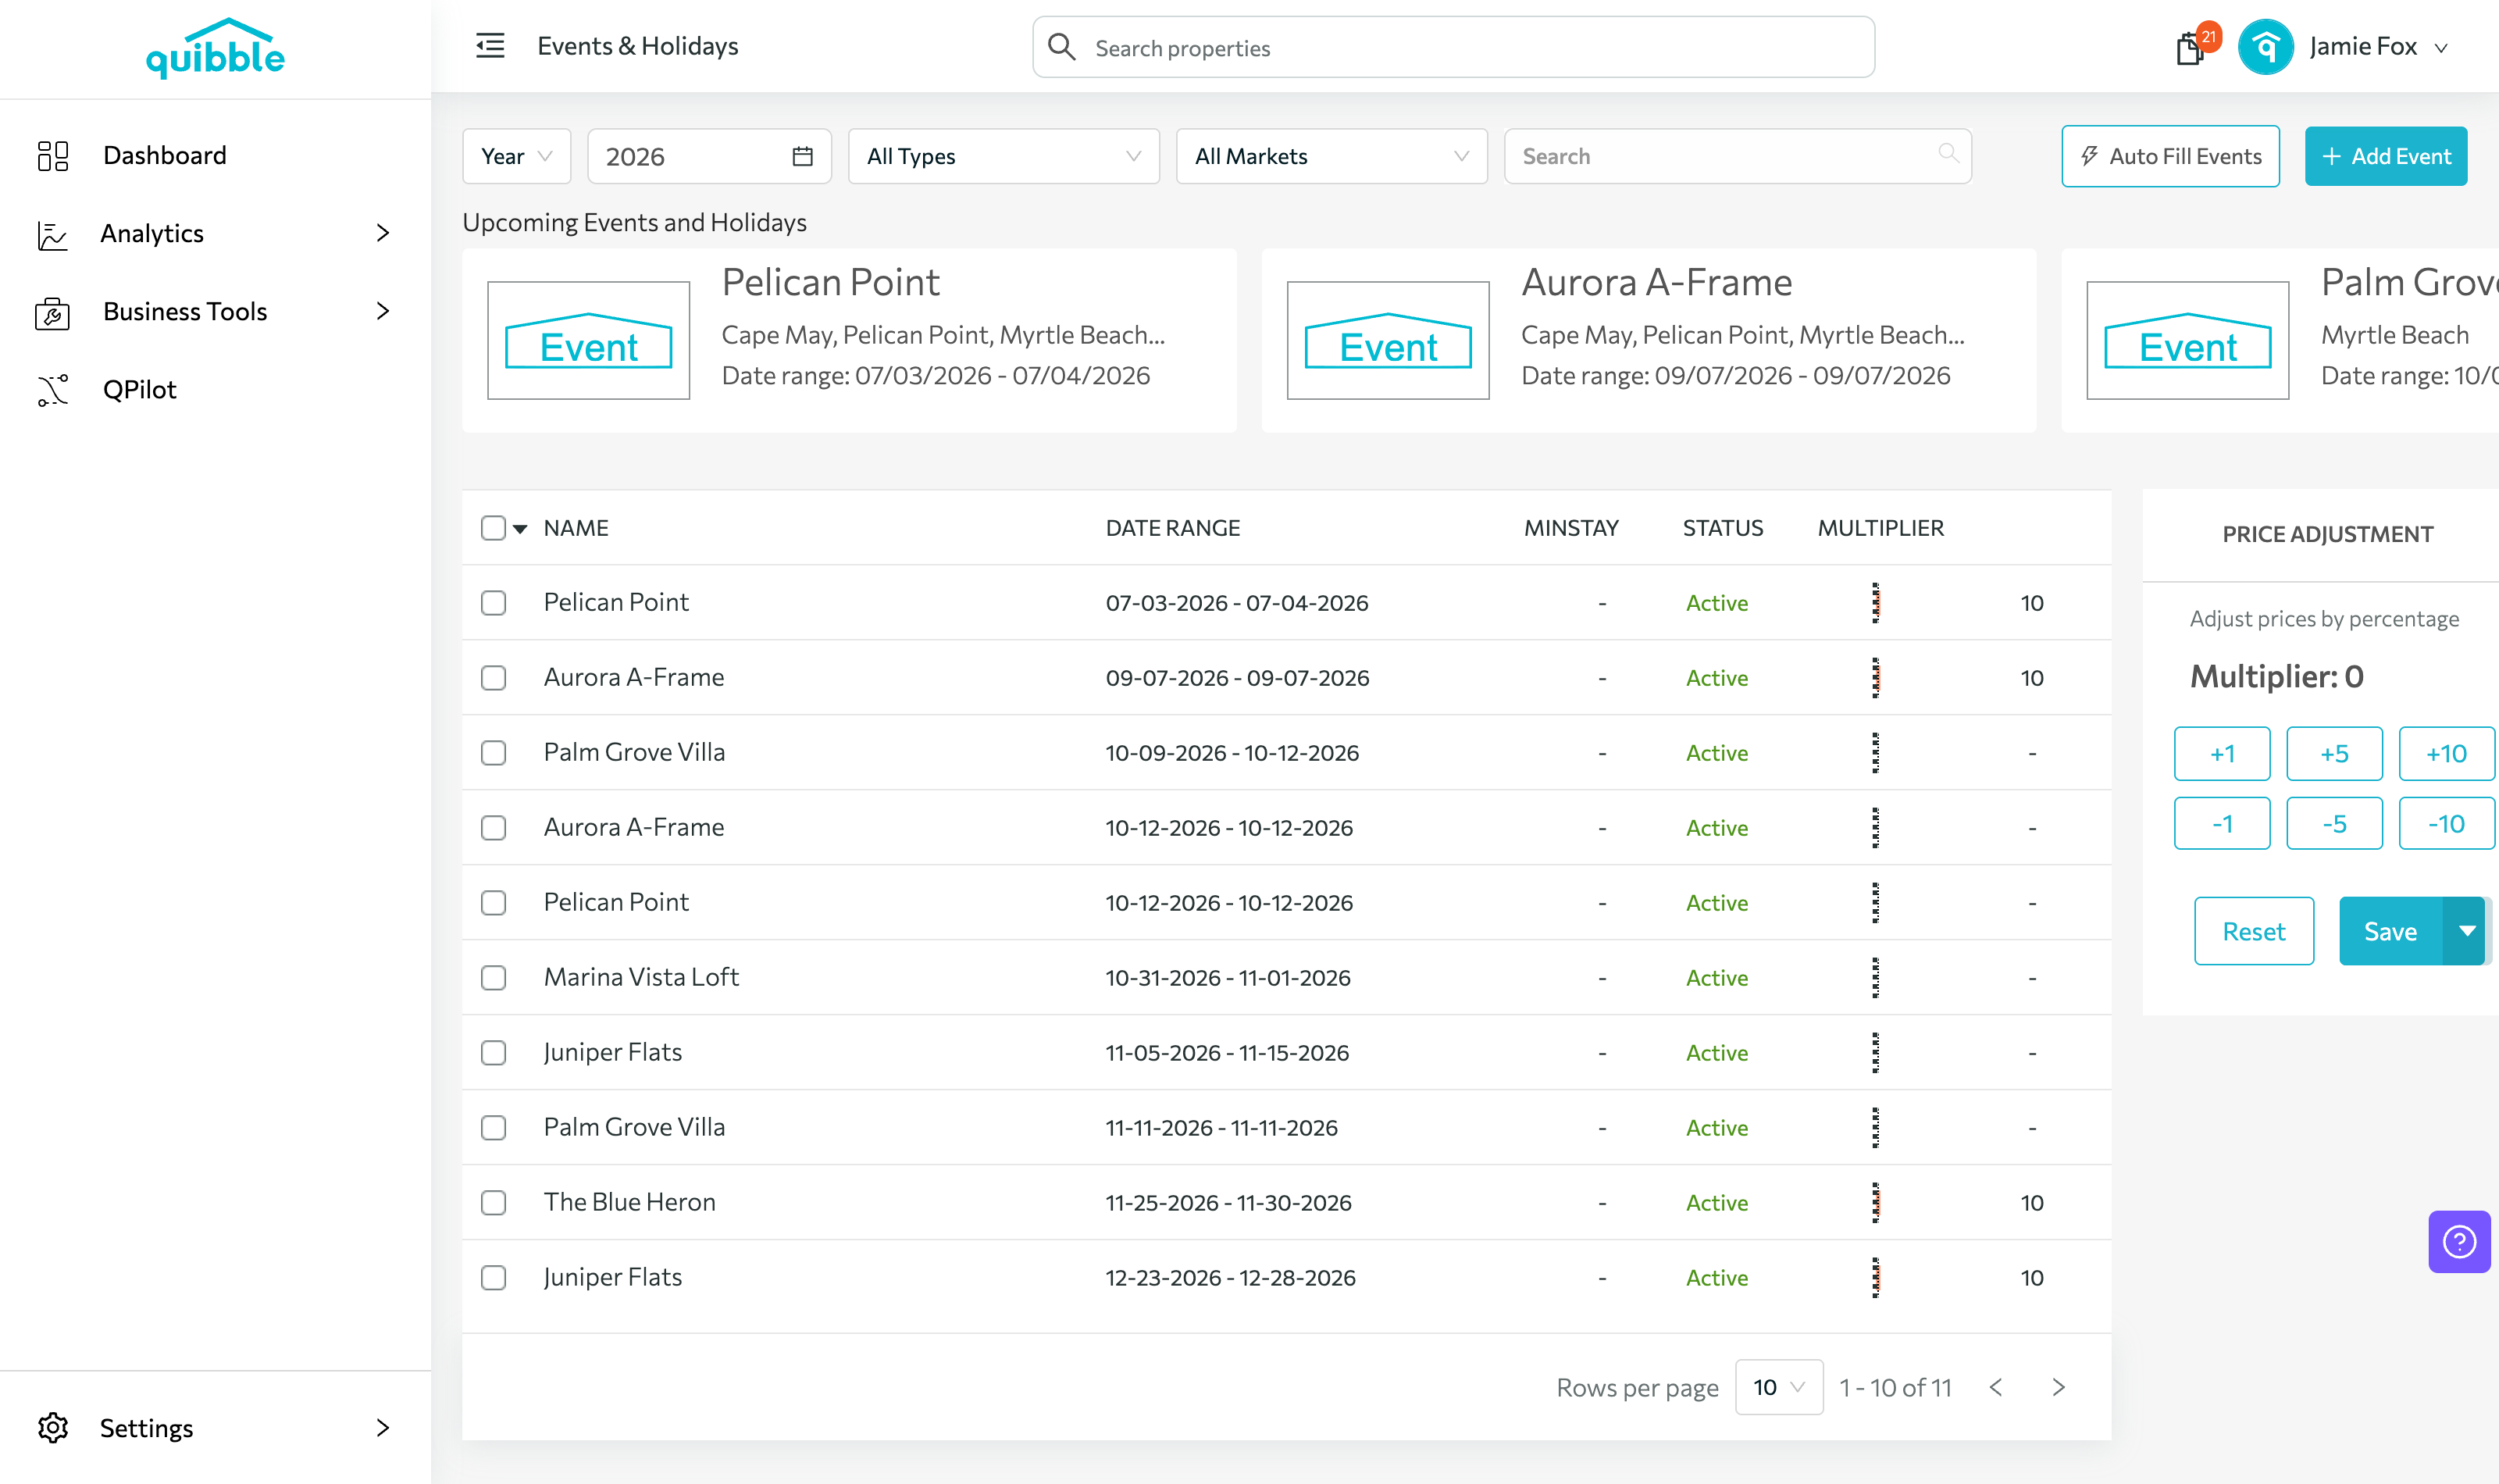Check the Palm Grove Villa 11-11-2026 row checkbox
This screenshot has width=2499, height=1484.
494,1128
